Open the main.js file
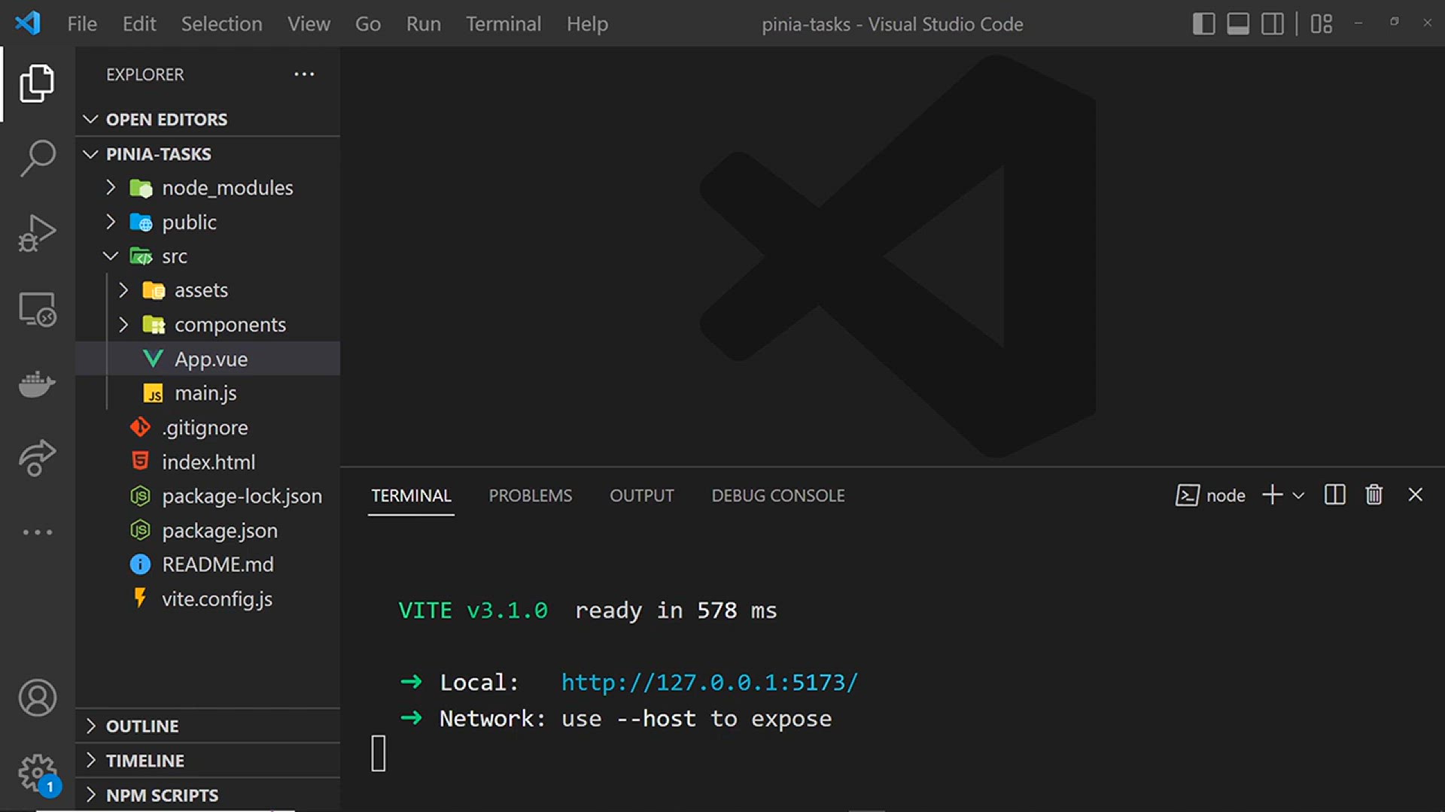 click(x=208, y=393)
